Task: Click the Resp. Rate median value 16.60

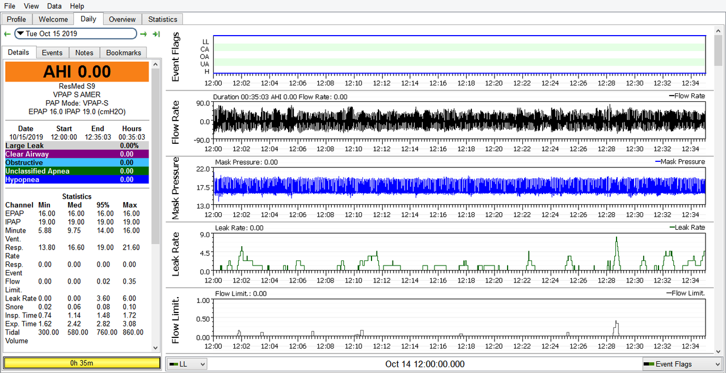Action: [77, 247]
